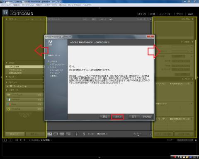Collapse the カタログ panel header
Viewport: 199px width, 159px height.
pos(7,63)
